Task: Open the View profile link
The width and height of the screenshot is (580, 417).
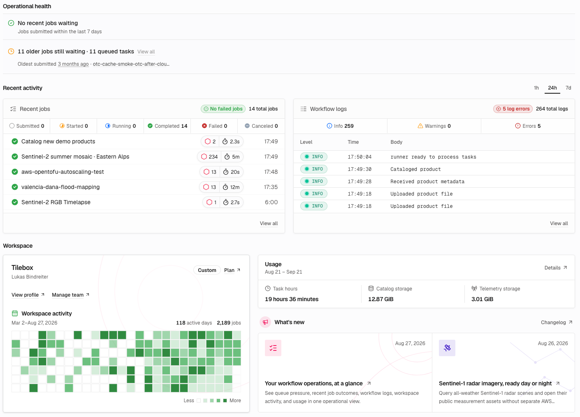Action: (x=28, y=295)
